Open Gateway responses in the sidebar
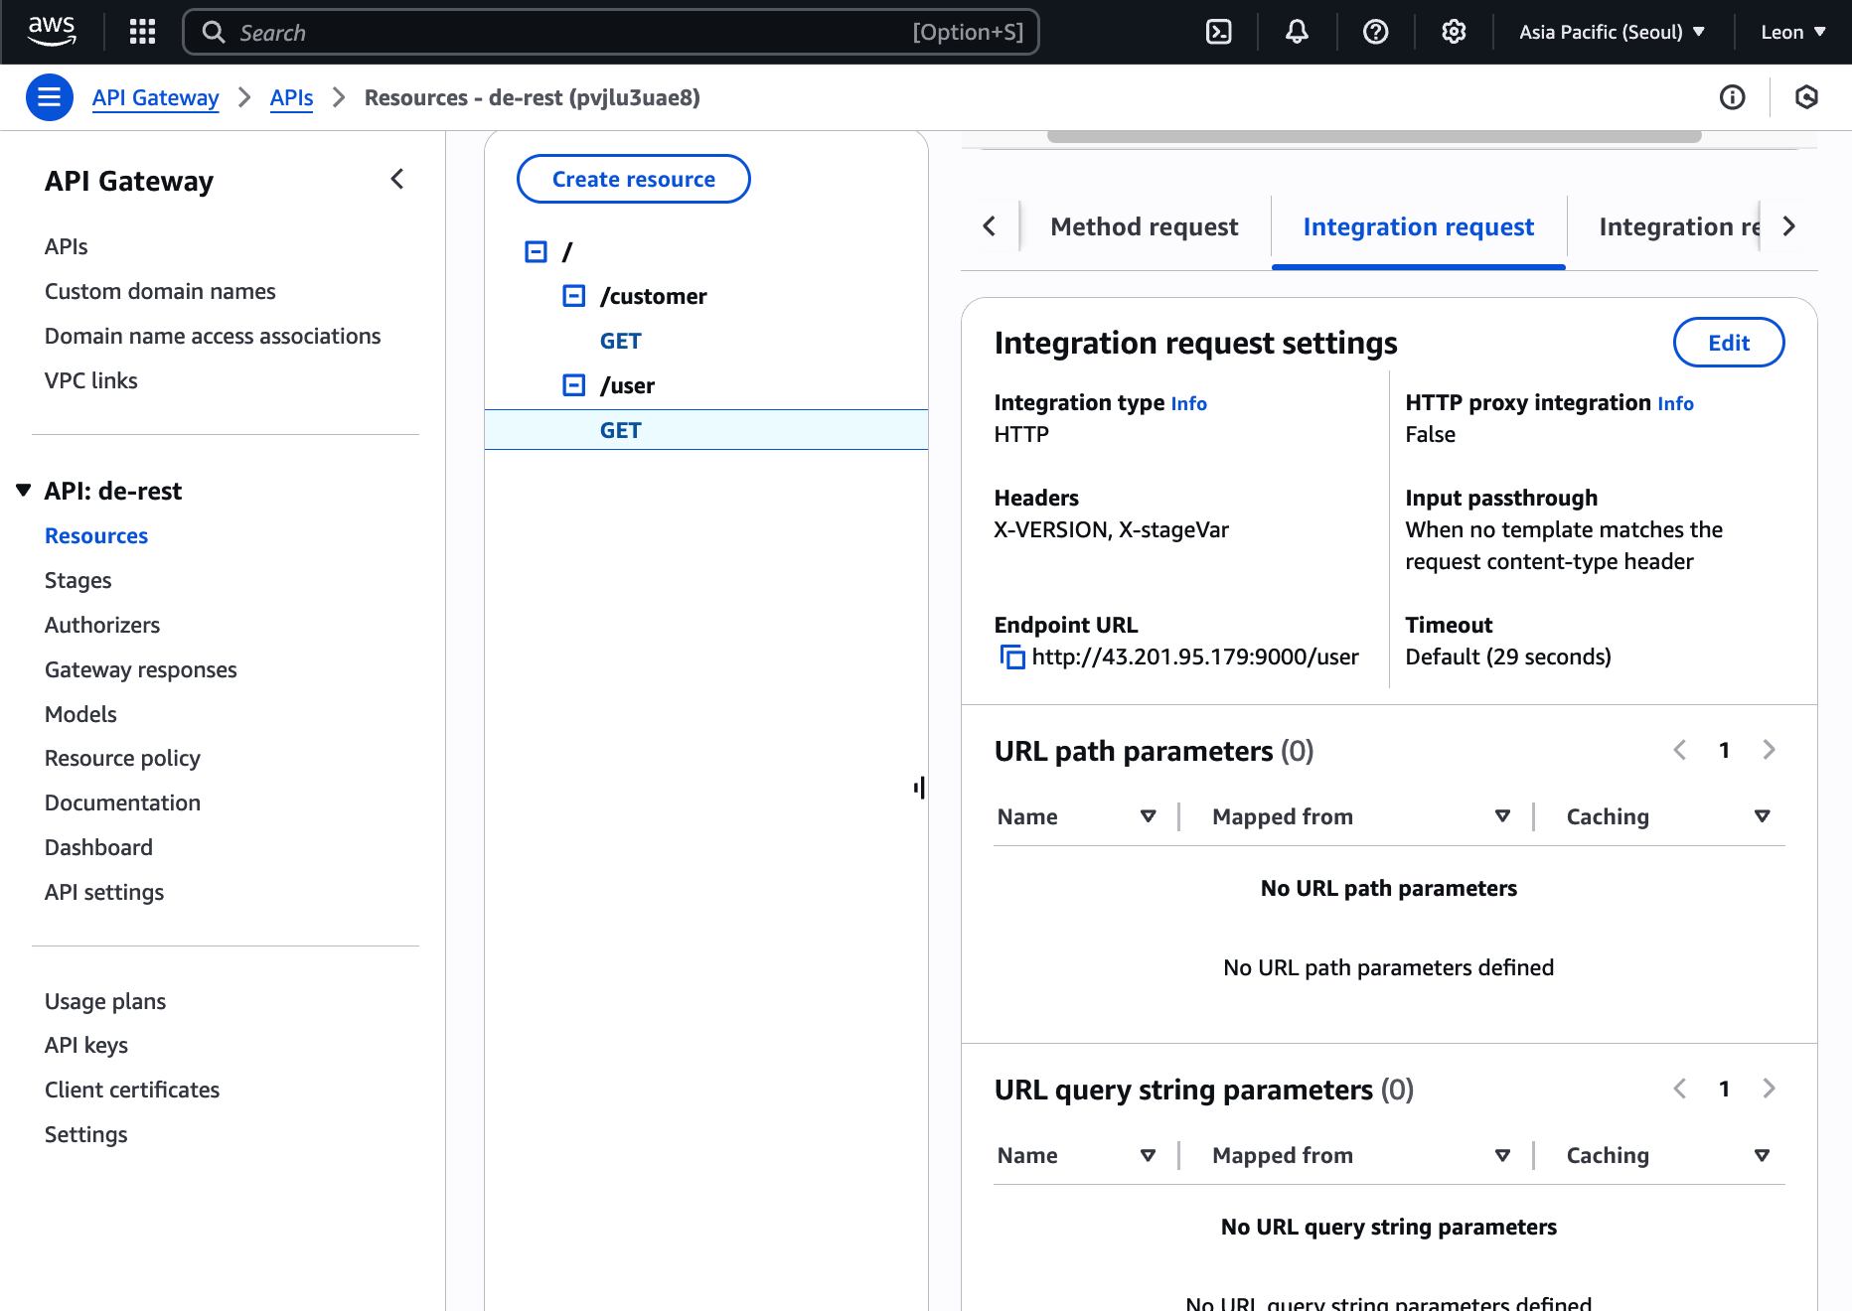Viewport: 1852px width, 1311px height. [141, 669]
